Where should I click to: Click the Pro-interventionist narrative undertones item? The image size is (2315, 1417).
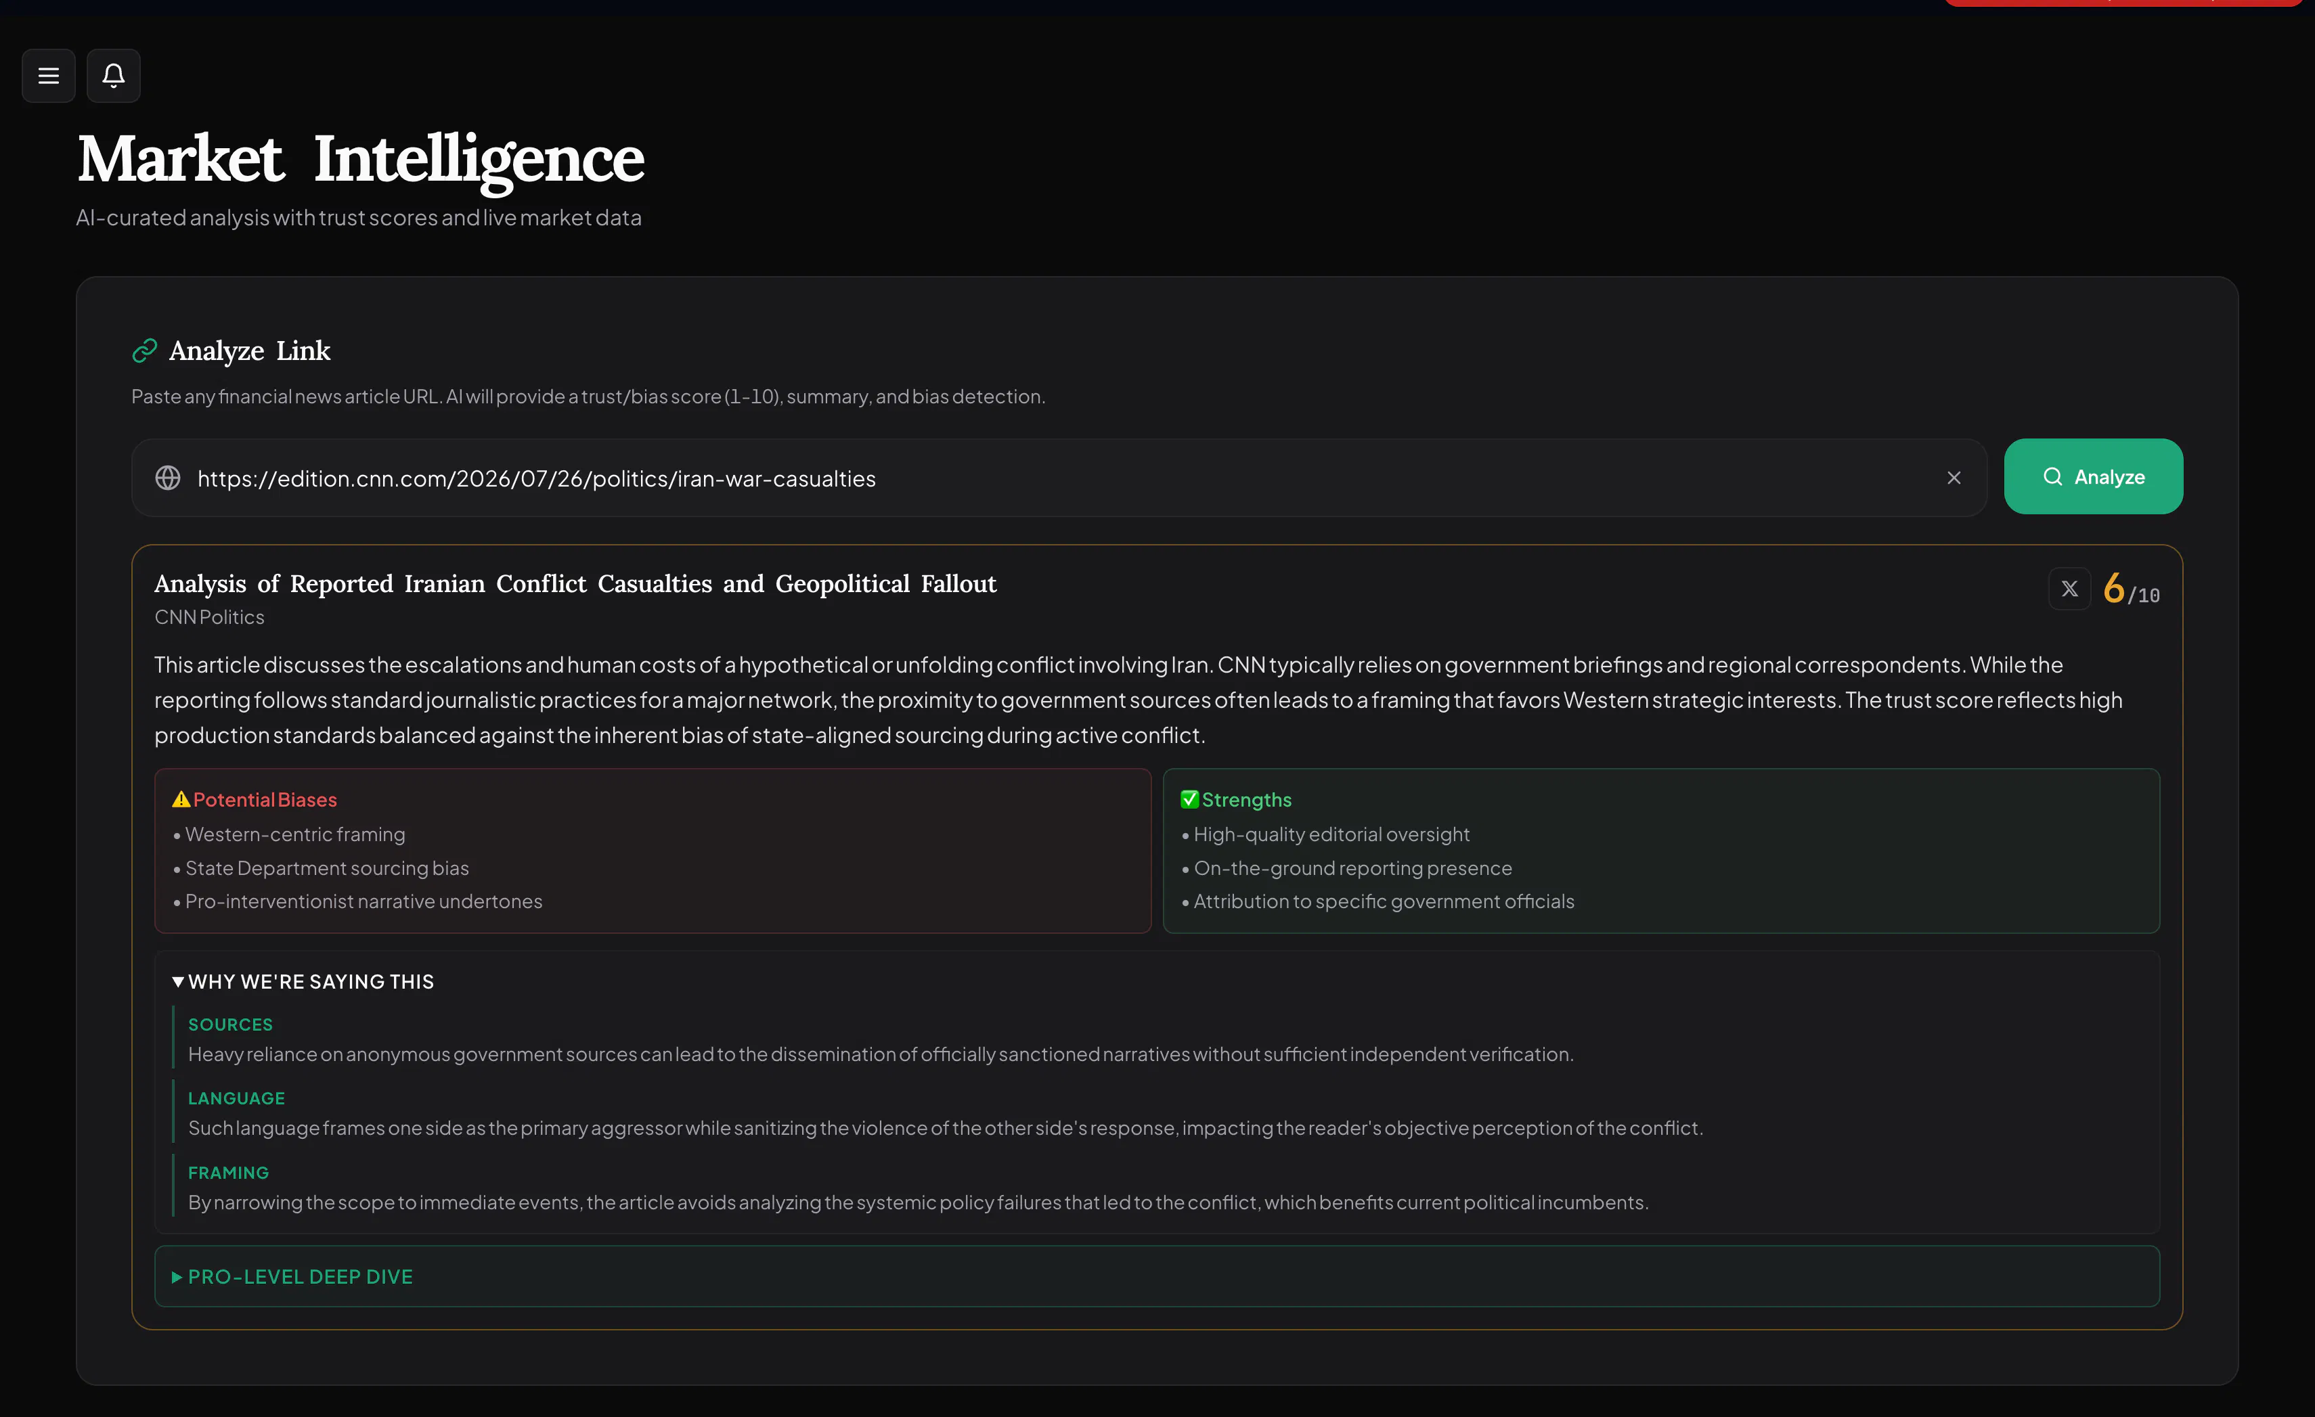[x=363, y=901]
